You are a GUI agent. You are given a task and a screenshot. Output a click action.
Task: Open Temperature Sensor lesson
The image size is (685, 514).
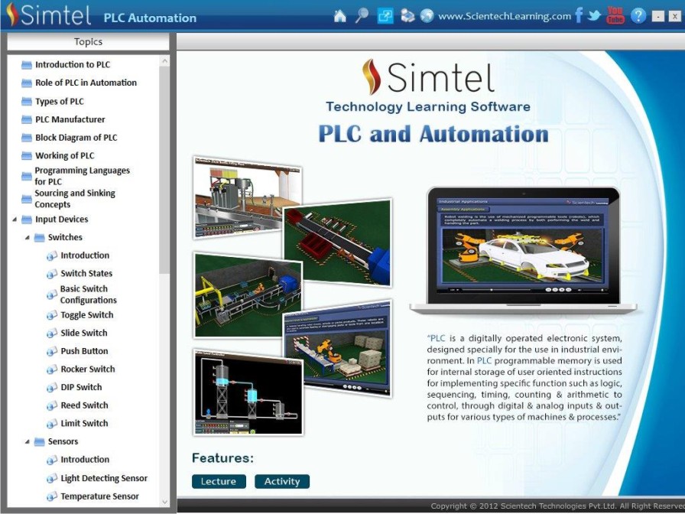(99, 496)
